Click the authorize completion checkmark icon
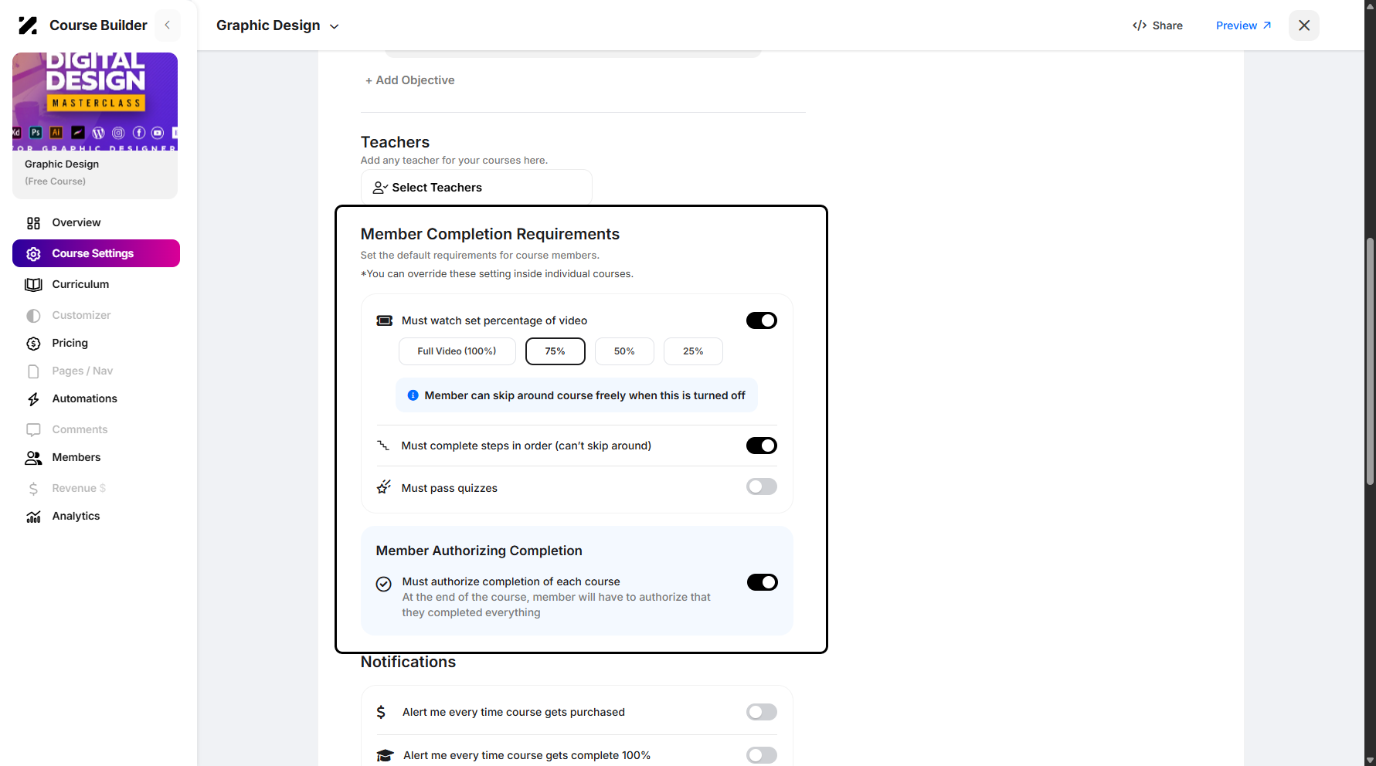This screenshot has height=766, width=1376. click(x=384, y=584)
